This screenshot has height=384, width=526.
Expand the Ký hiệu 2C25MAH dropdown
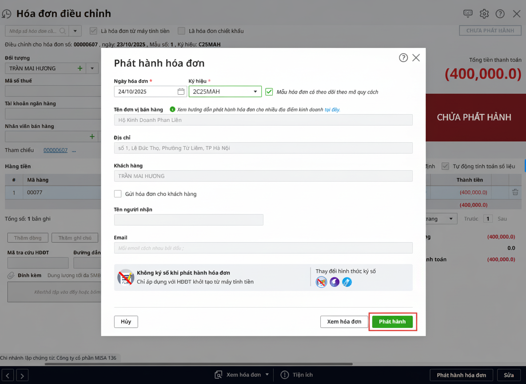tap(255, 92)
